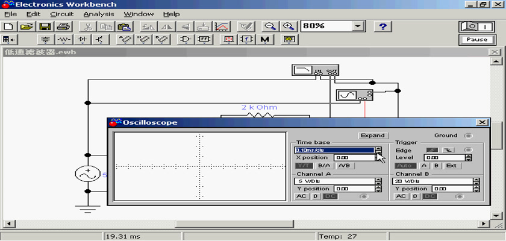Set trigger source to channel B
Screen dimensions: 506x241
click(436, 166)
